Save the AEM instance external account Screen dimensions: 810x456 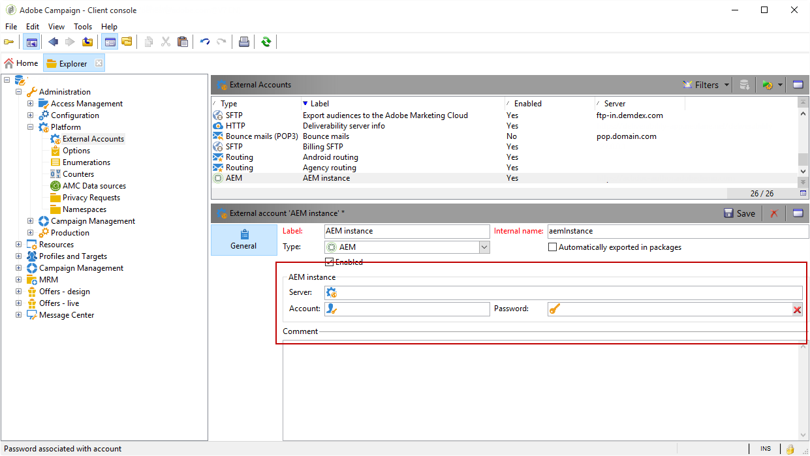(740, 213)
